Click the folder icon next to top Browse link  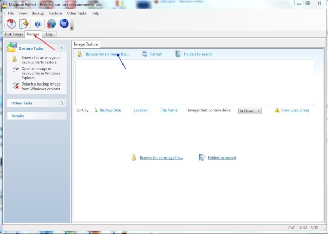pyautogui.click(x=79, y=54)
